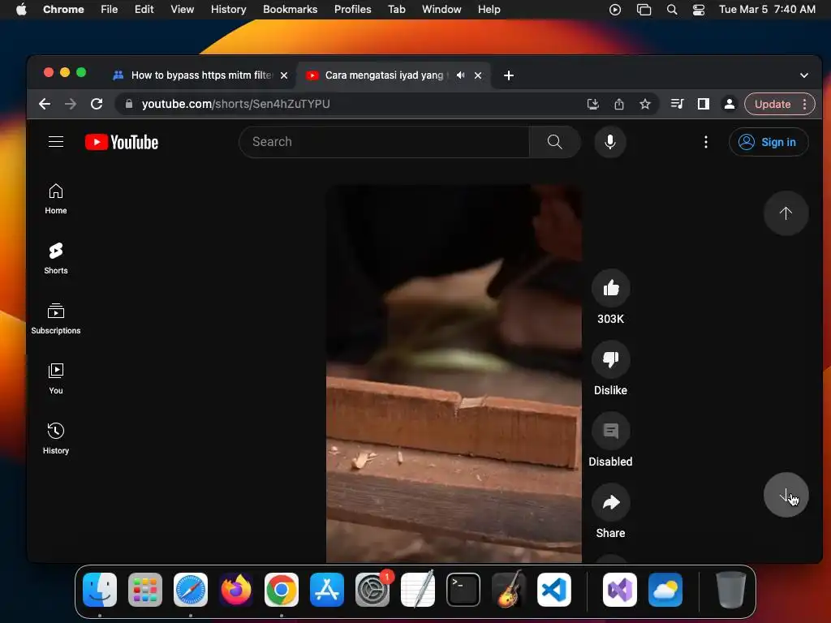Open a new tab with plus button
This screenshot has height=623, width=831.
click(x=509, y=75)
